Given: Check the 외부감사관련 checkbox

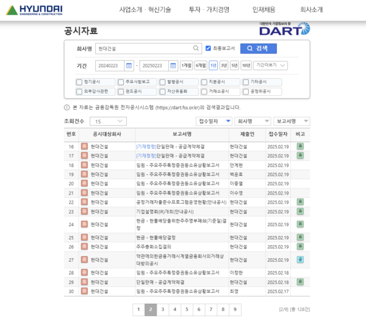Looking at the screenshot, I should (x=79, y=91).
